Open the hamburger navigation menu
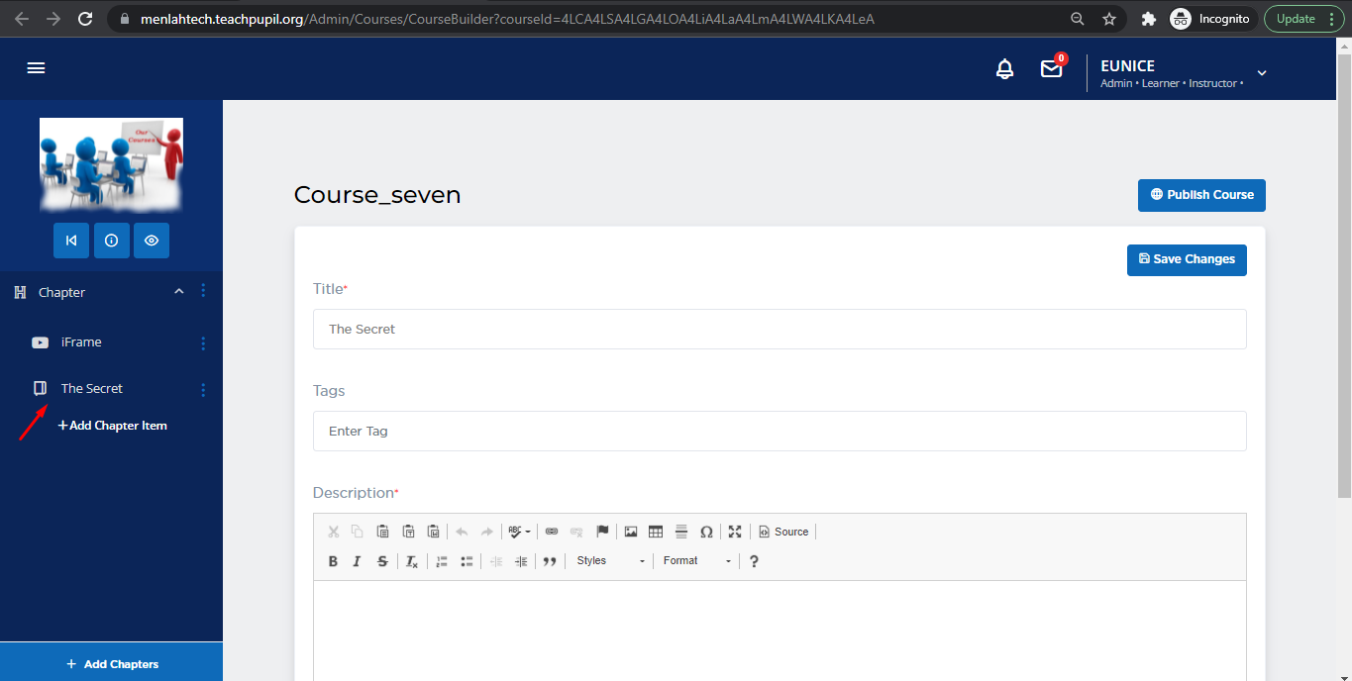 coord(37,68)
